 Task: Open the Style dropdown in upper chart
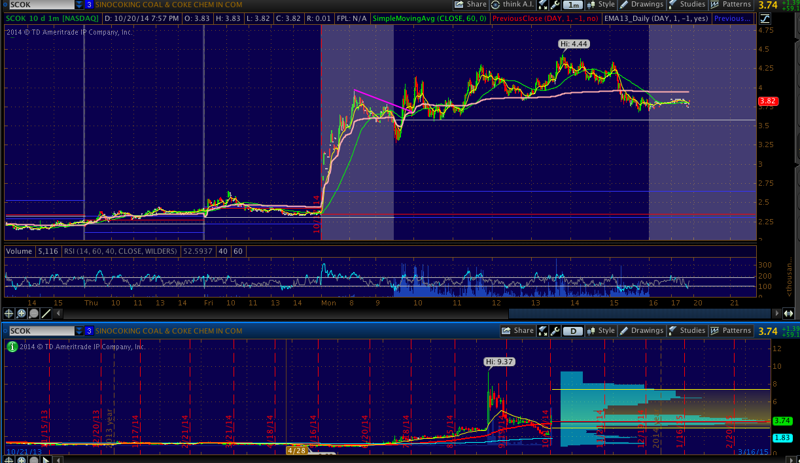(600, 5)
